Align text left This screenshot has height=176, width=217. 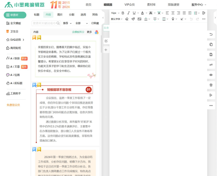167,13
